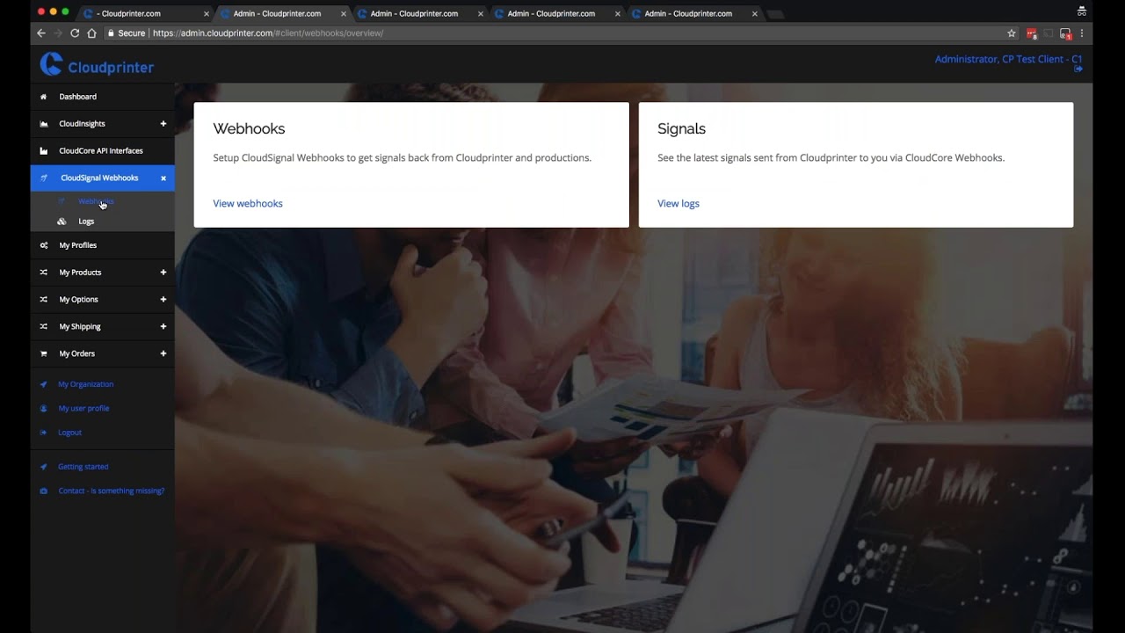Click the Logout arrow icon in sidebar
This screenshot has width=1125, height=633.
tap(44, 433)
